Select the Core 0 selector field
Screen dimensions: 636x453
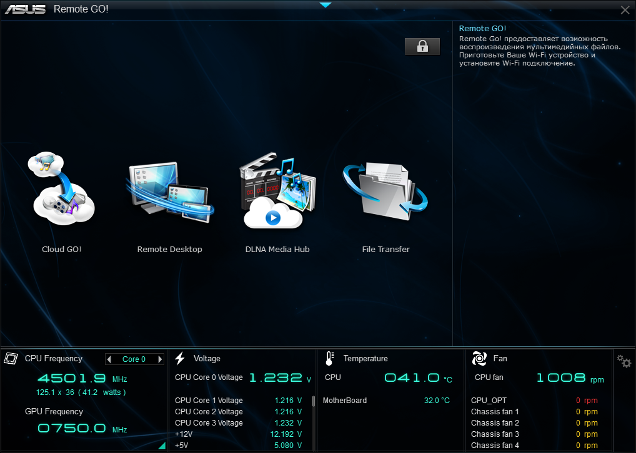[134, 359]
